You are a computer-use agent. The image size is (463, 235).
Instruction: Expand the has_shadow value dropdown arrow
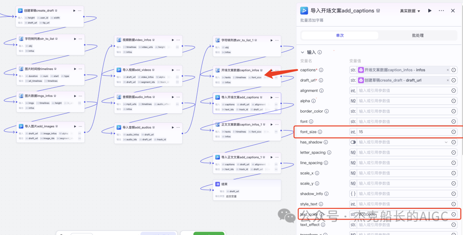[x=446, y=143]
